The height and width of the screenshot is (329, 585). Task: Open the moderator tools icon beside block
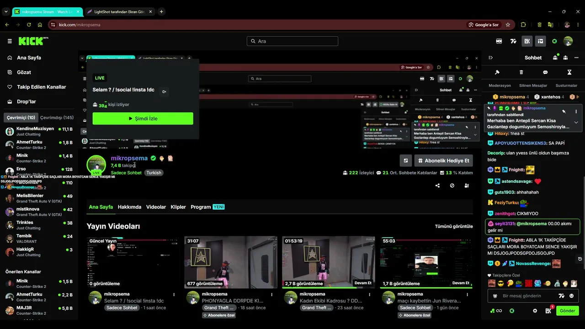click(467, 186)
